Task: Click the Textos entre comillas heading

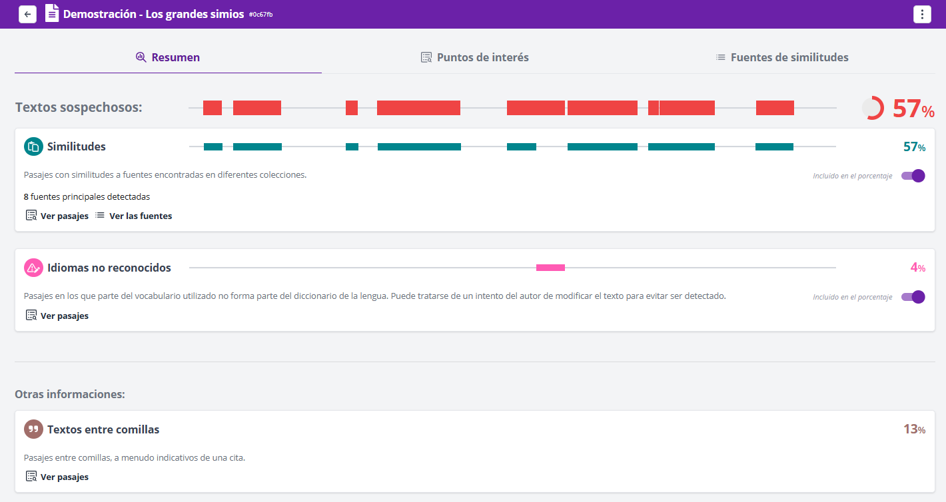Action: 103,429
